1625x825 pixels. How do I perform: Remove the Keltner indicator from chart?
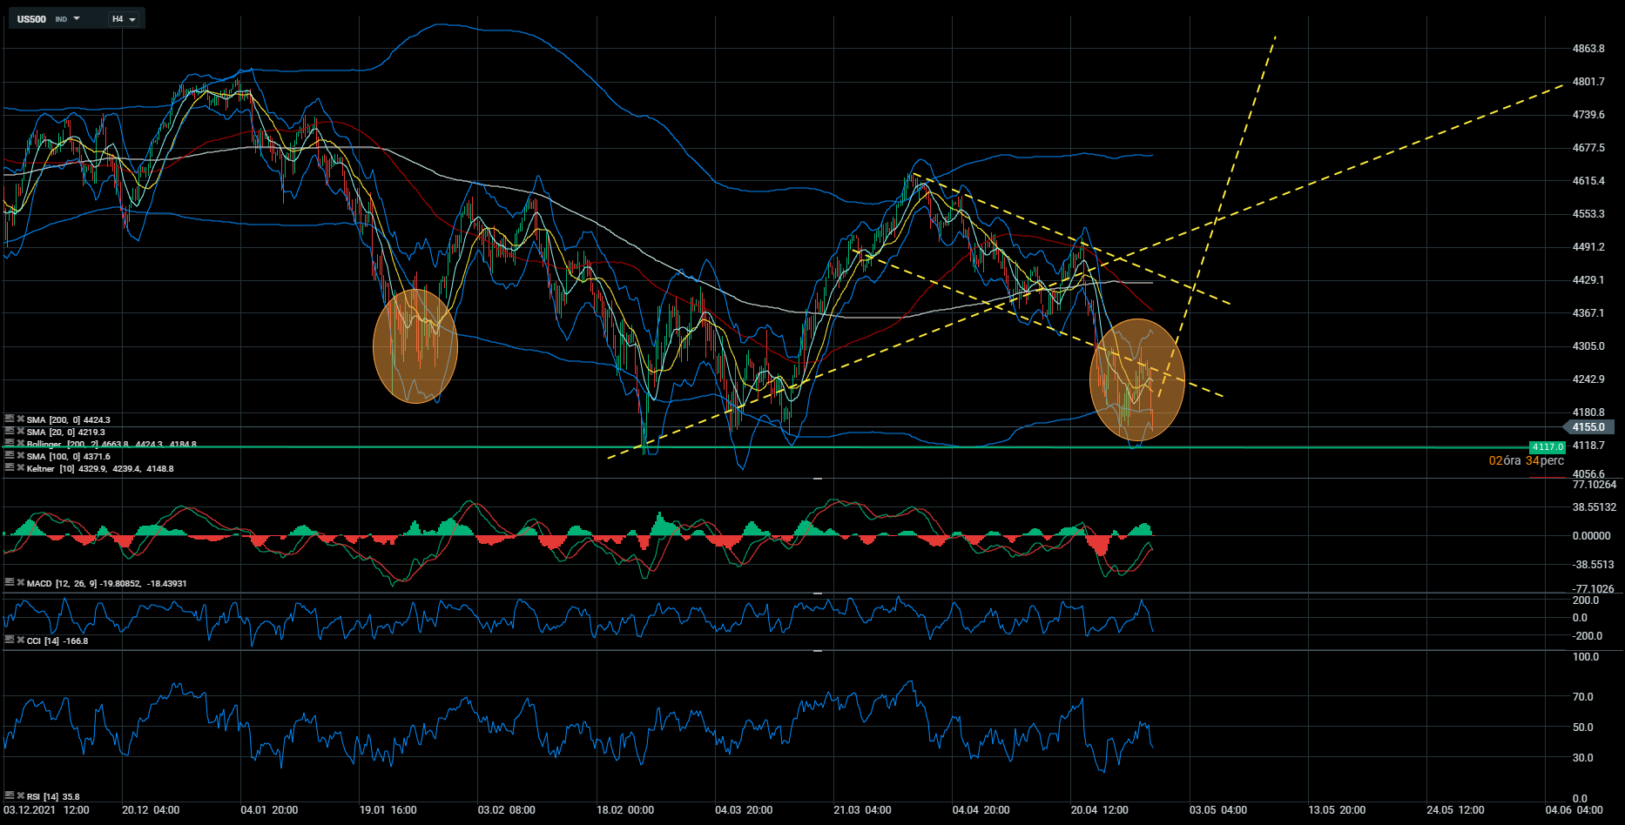[20, 468]
